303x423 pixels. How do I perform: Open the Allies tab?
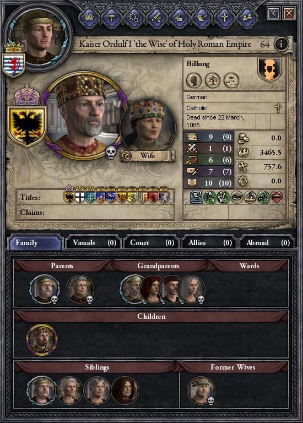[209, 242]
